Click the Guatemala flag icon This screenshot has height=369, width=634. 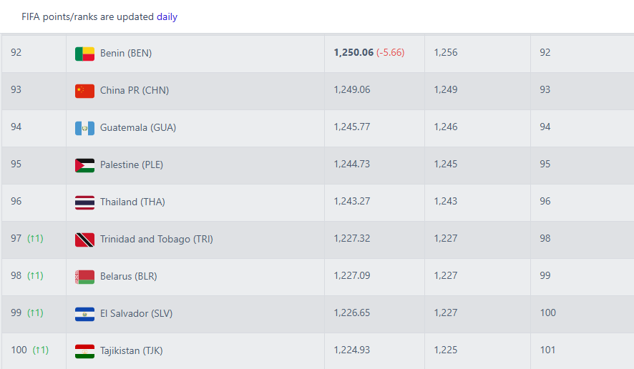point(84,128)
